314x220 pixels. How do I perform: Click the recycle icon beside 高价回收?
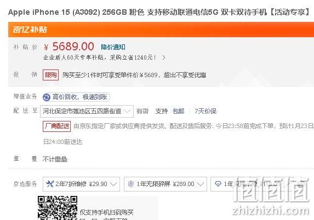[47, 97]
